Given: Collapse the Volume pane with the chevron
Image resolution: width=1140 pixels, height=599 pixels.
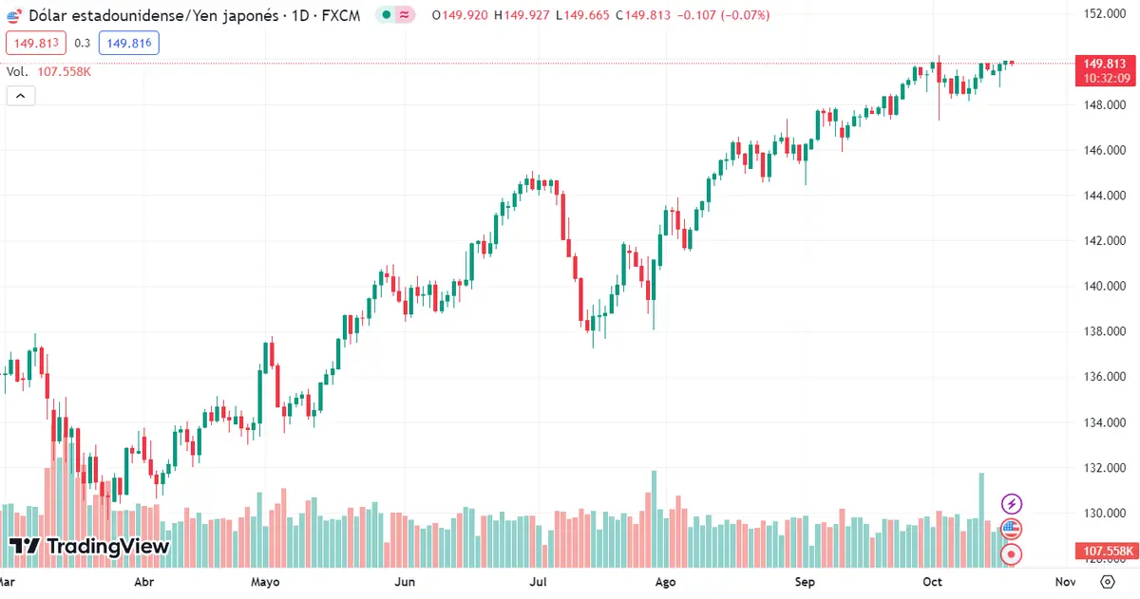Looking at the screenshot, I should click(x=20, y=95).
